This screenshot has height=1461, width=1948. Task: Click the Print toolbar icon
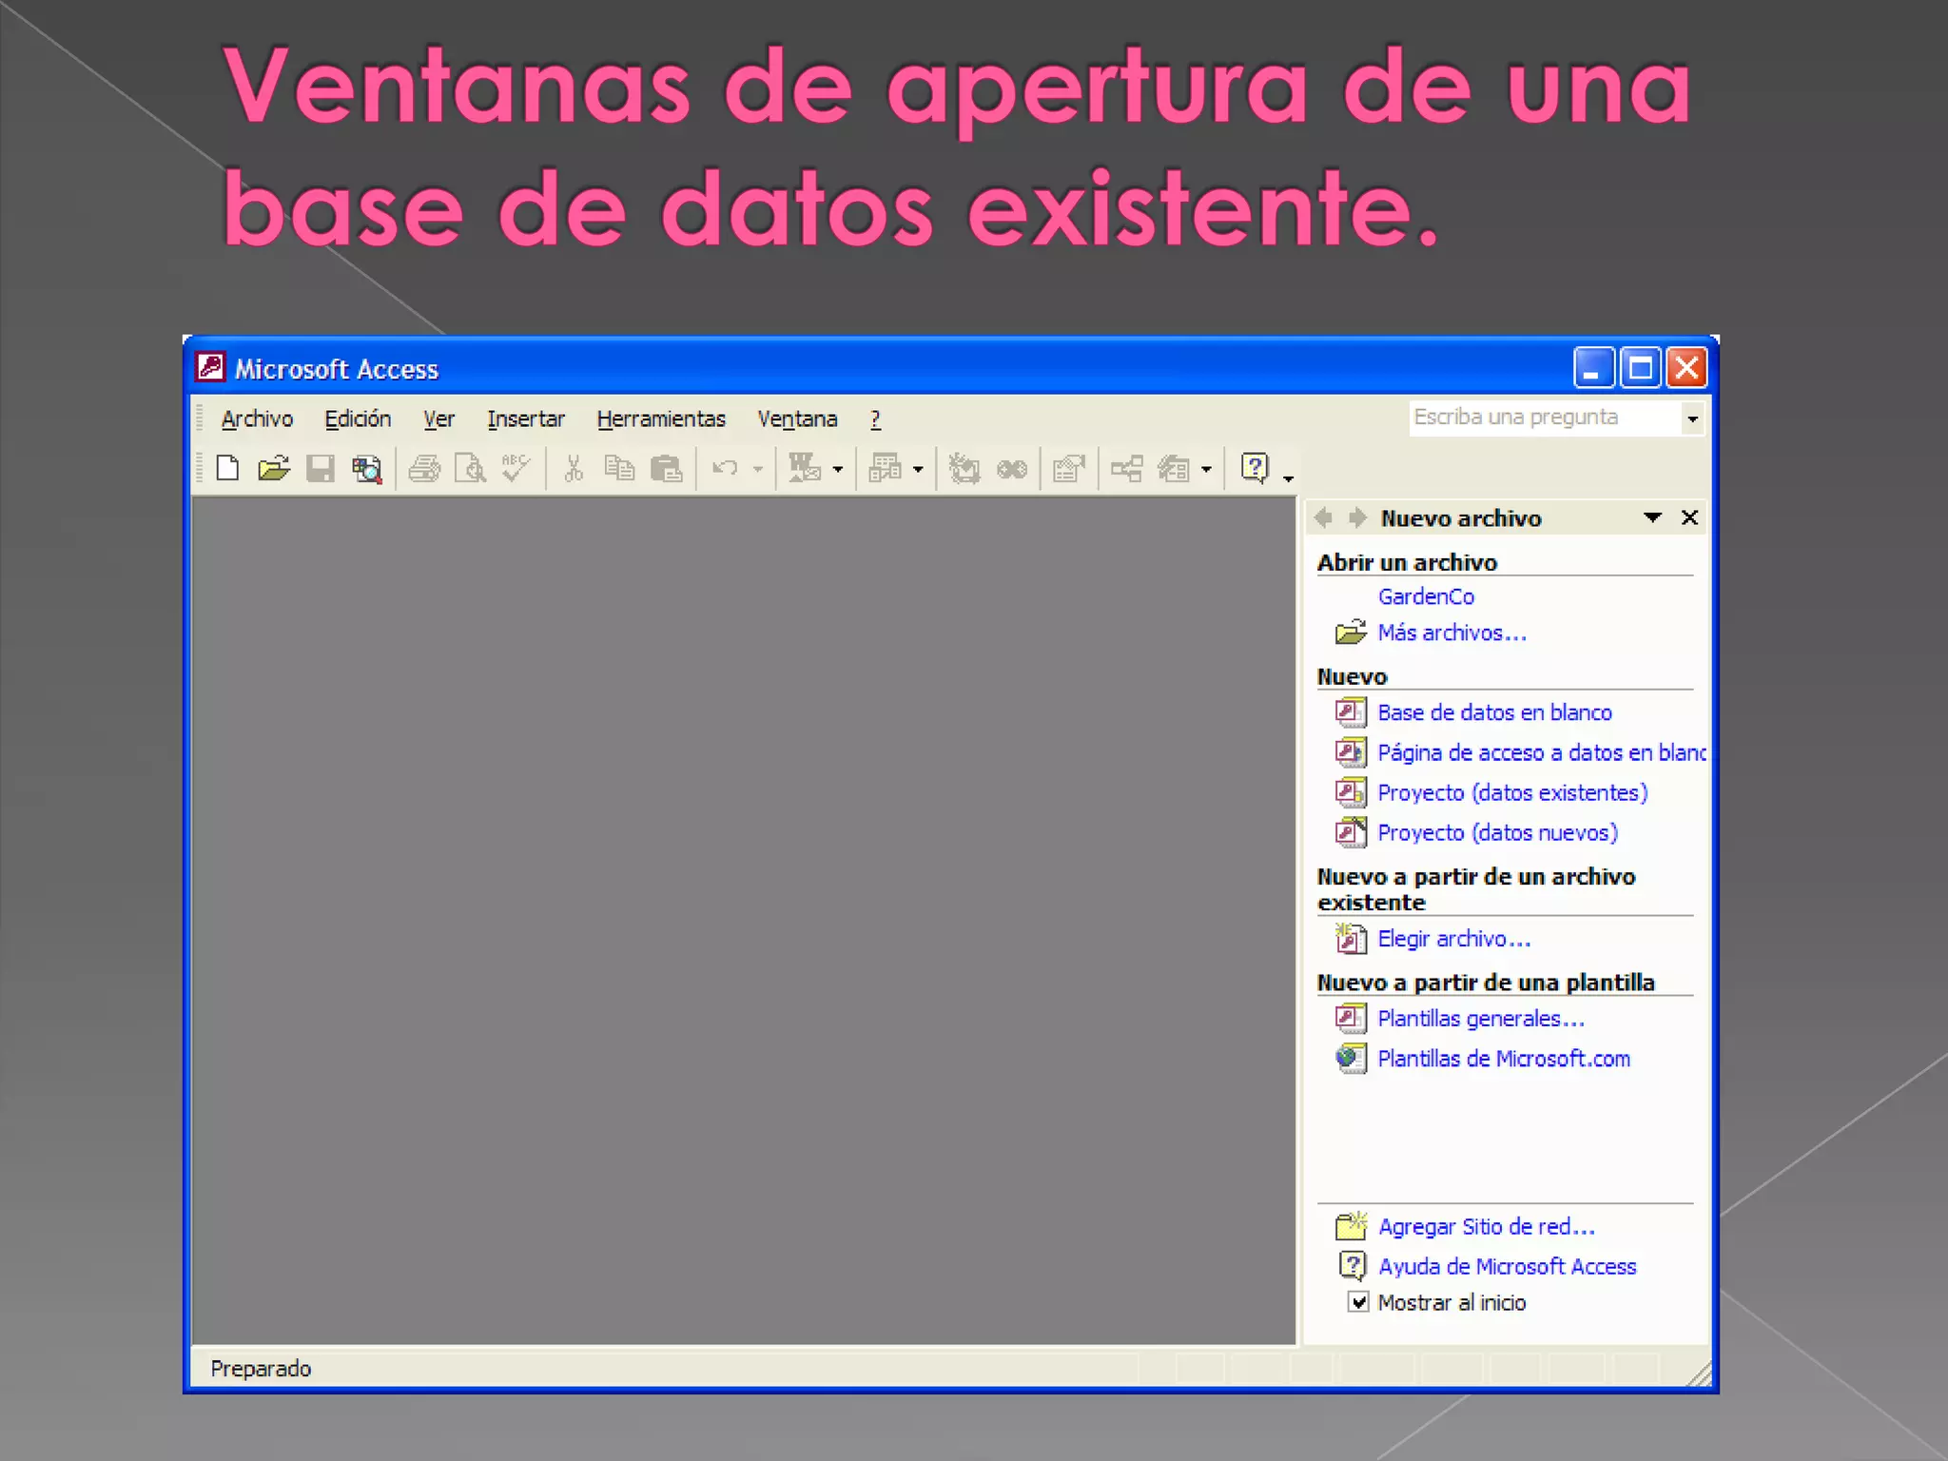tap(424, 469)
